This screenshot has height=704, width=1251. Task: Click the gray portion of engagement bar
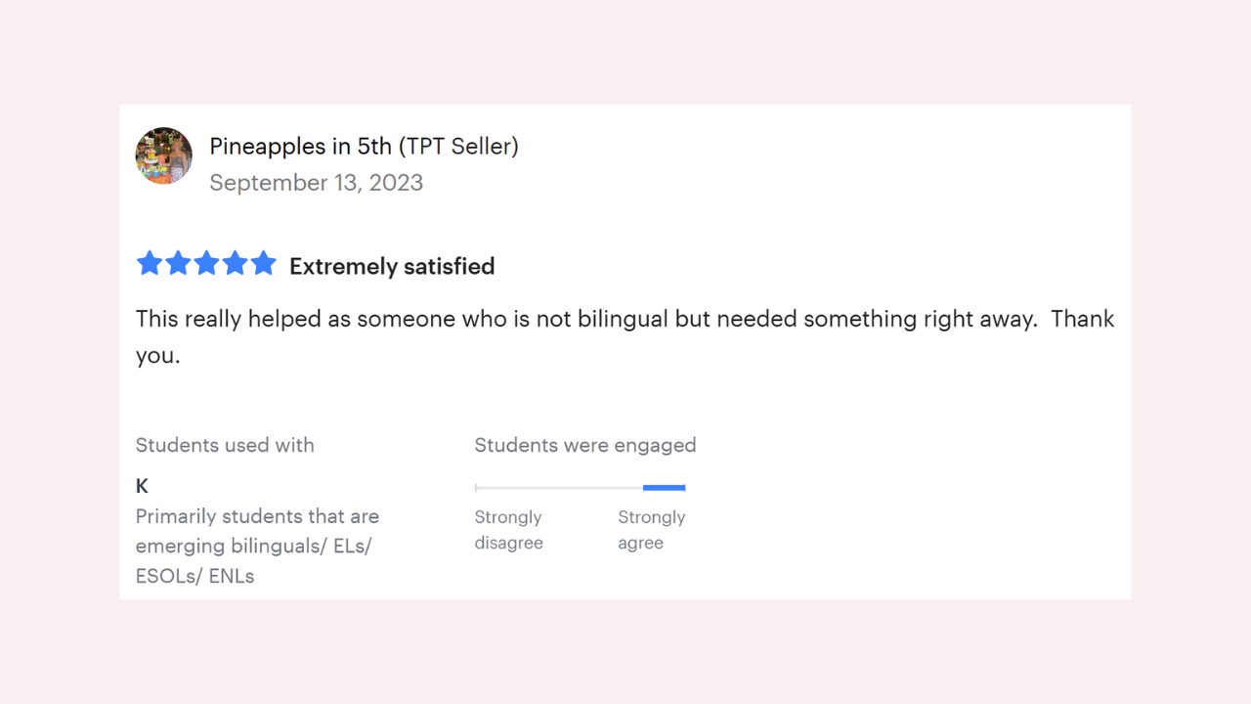559,487
